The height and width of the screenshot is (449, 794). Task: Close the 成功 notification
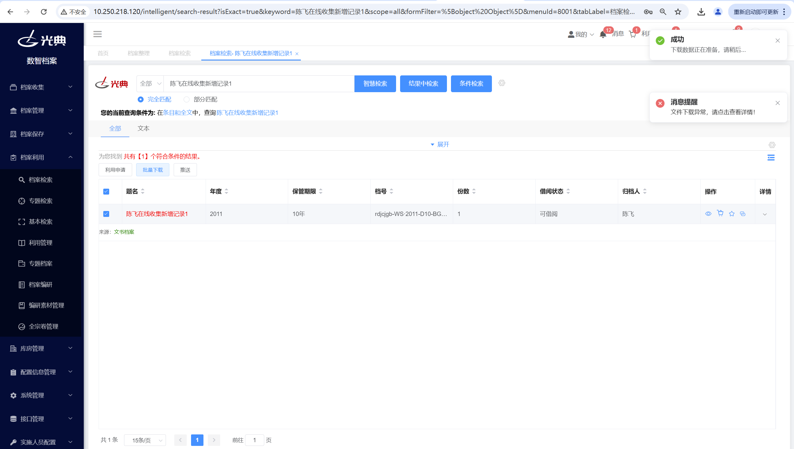tap(778, 41)
